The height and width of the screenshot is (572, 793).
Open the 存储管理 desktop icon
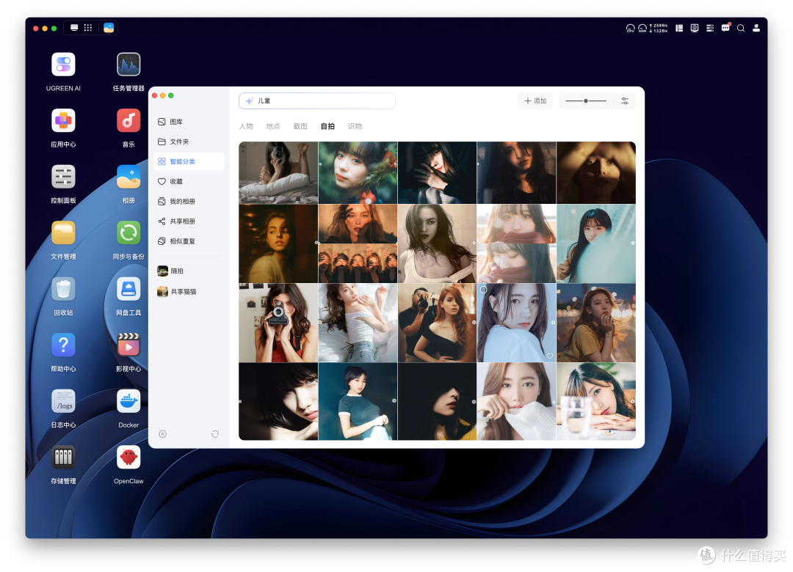tap(63, 458)
